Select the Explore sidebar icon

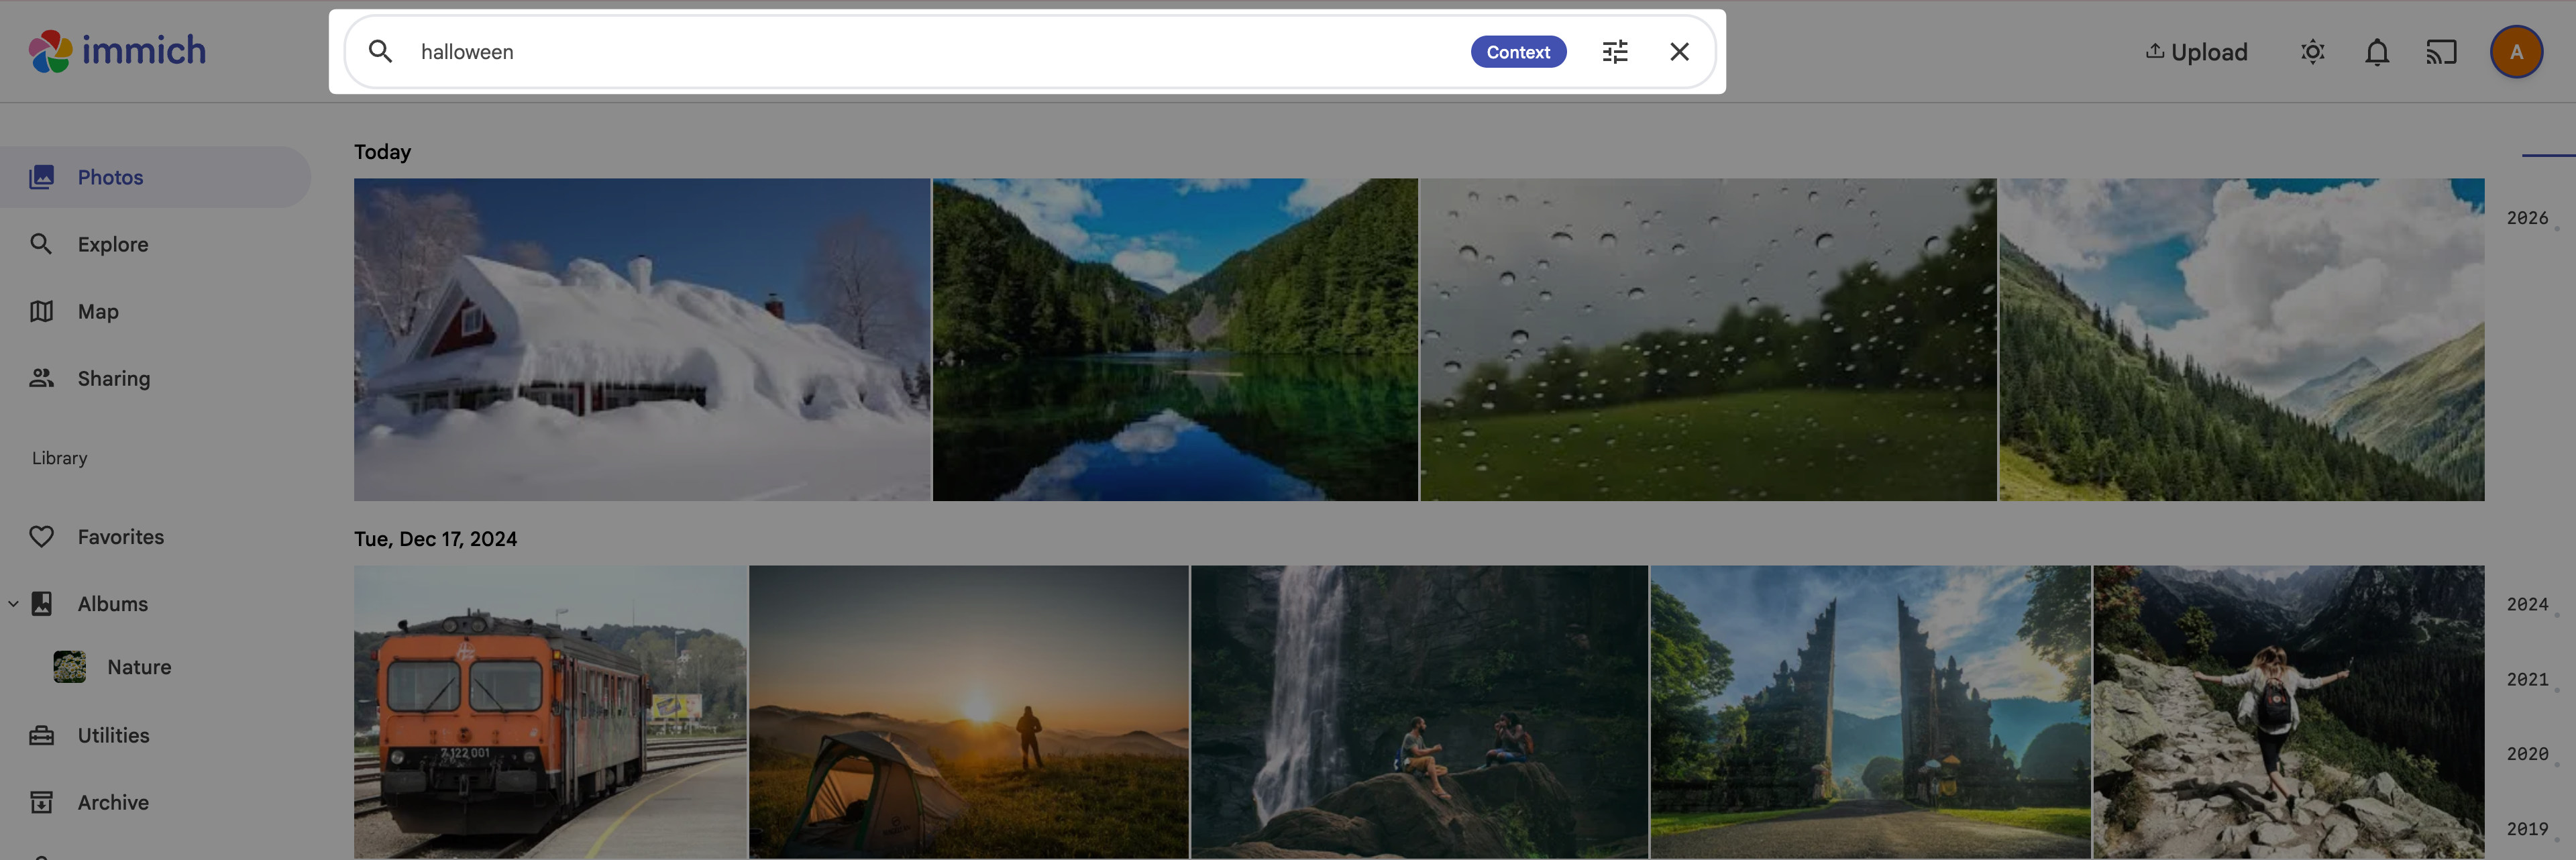click(42, 243)
